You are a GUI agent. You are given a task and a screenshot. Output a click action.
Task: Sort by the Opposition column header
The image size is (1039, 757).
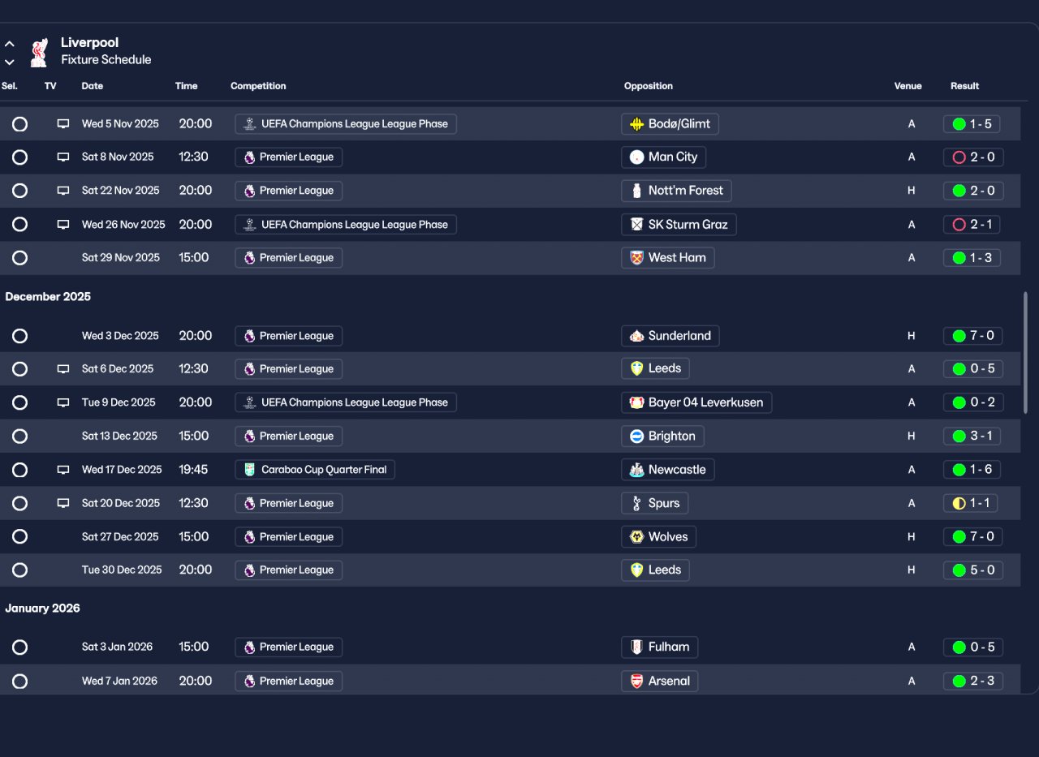pyautogui.click(x=649, y=86)
